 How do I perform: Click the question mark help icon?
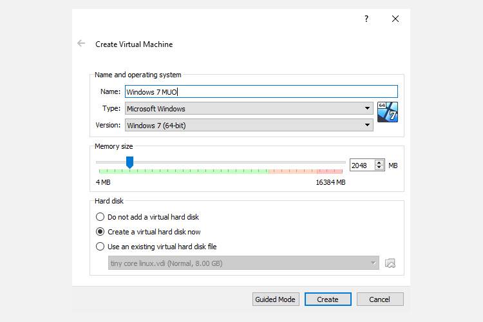(x=366, y=19)
